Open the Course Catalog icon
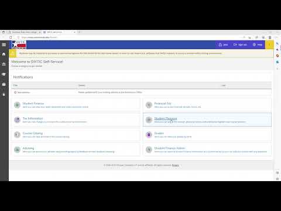 (x=17, y=135)
